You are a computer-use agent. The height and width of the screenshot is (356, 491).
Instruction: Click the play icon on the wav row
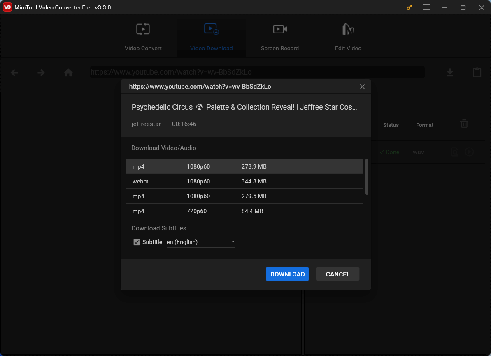point(469,152)
